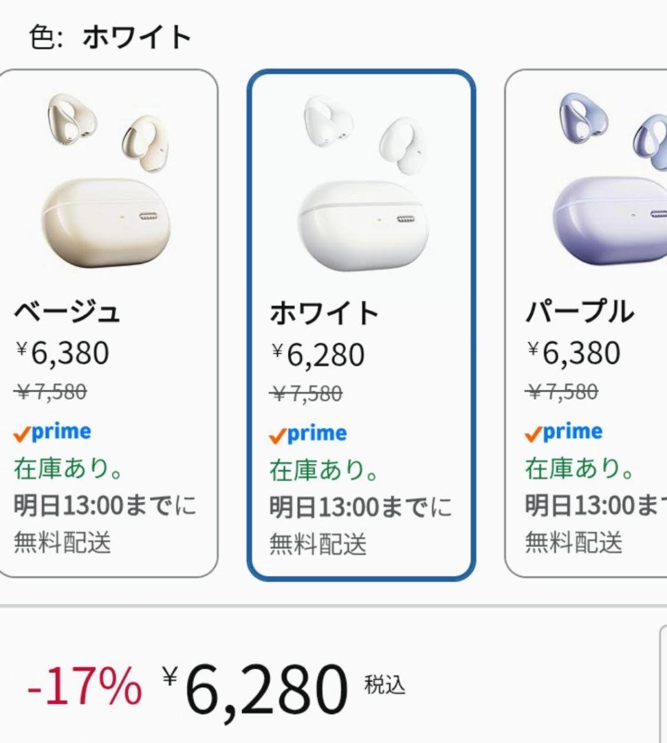Click the struck-through ¥7,580 under ホワイト
This screenshot has width=667, height=743.
tap(306, 394)
